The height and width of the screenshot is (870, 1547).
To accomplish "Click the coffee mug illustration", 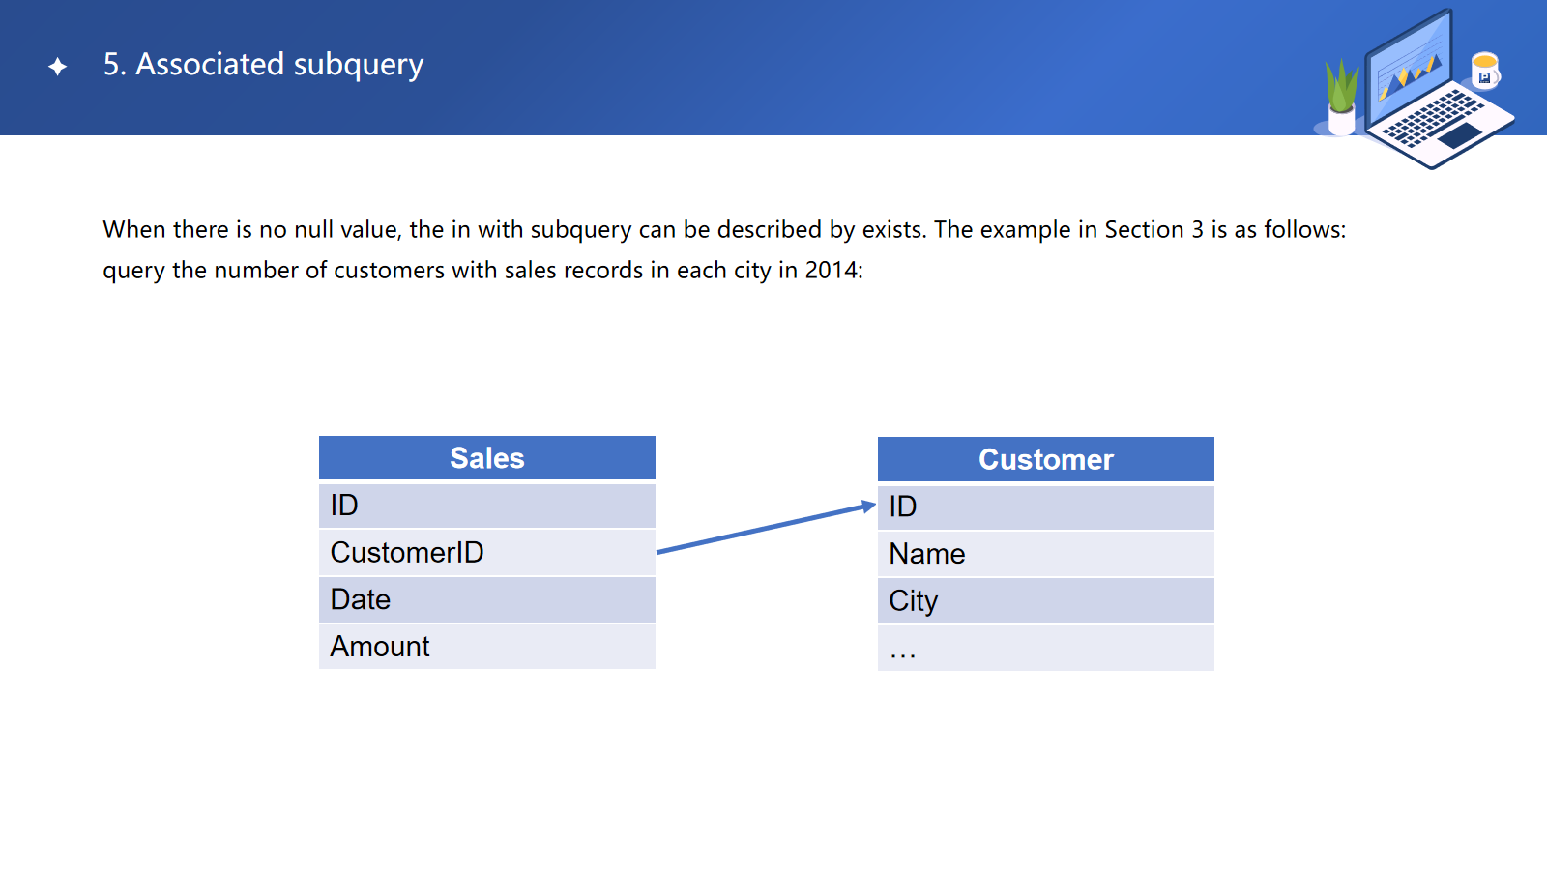I will (x=1484, y=71).
